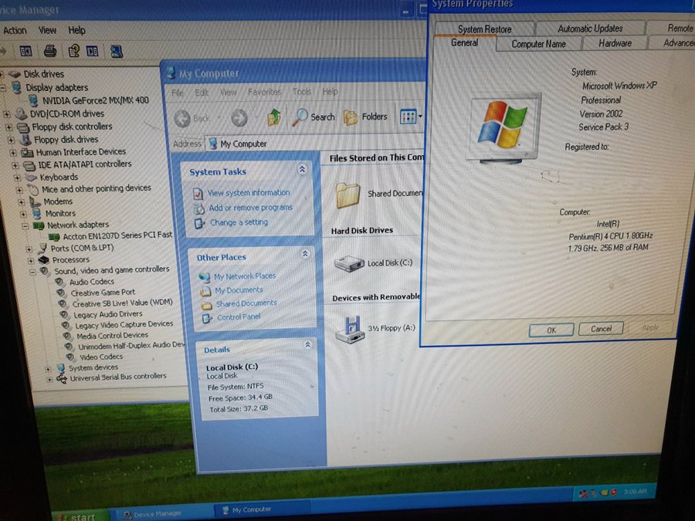Viewport: 695px width, 521px height.
Task: Toggle the Folders pane button
Action: click(365, 117)
